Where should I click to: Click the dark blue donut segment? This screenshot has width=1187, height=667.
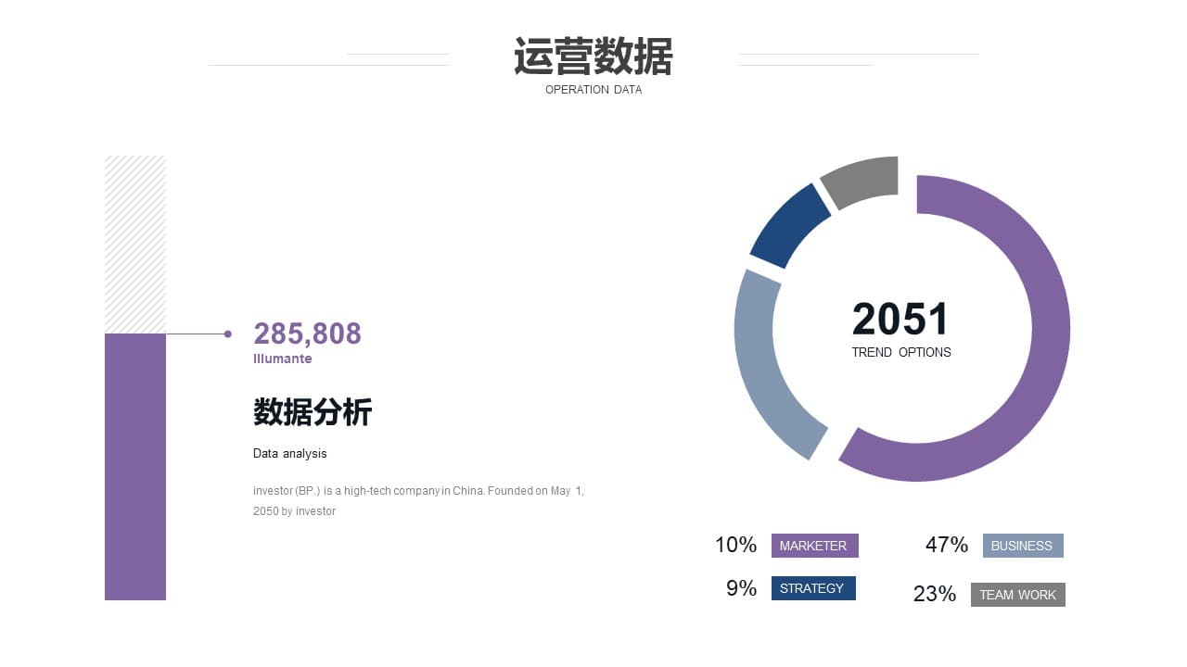tap(791, 227)
